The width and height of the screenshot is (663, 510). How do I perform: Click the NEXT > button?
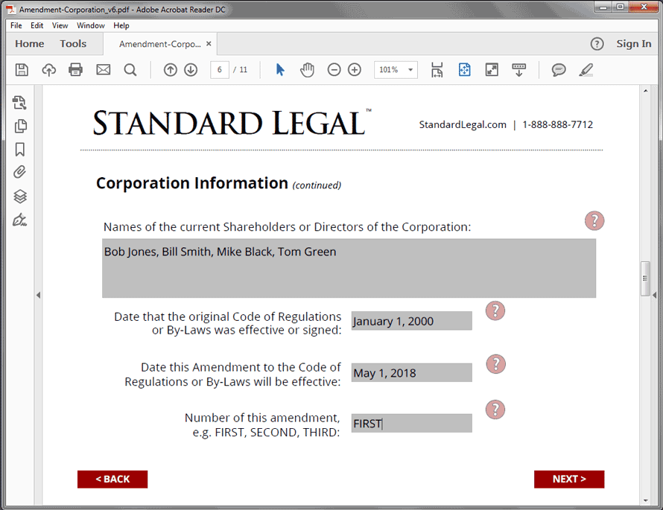tap(568, 479)
